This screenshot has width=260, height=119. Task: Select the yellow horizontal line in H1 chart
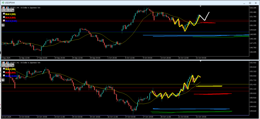tap(209, 86)
